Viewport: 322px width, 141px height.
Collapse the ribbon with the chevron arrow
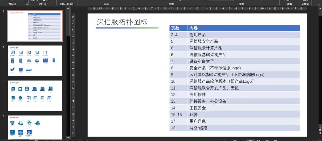tap(320, 4)
